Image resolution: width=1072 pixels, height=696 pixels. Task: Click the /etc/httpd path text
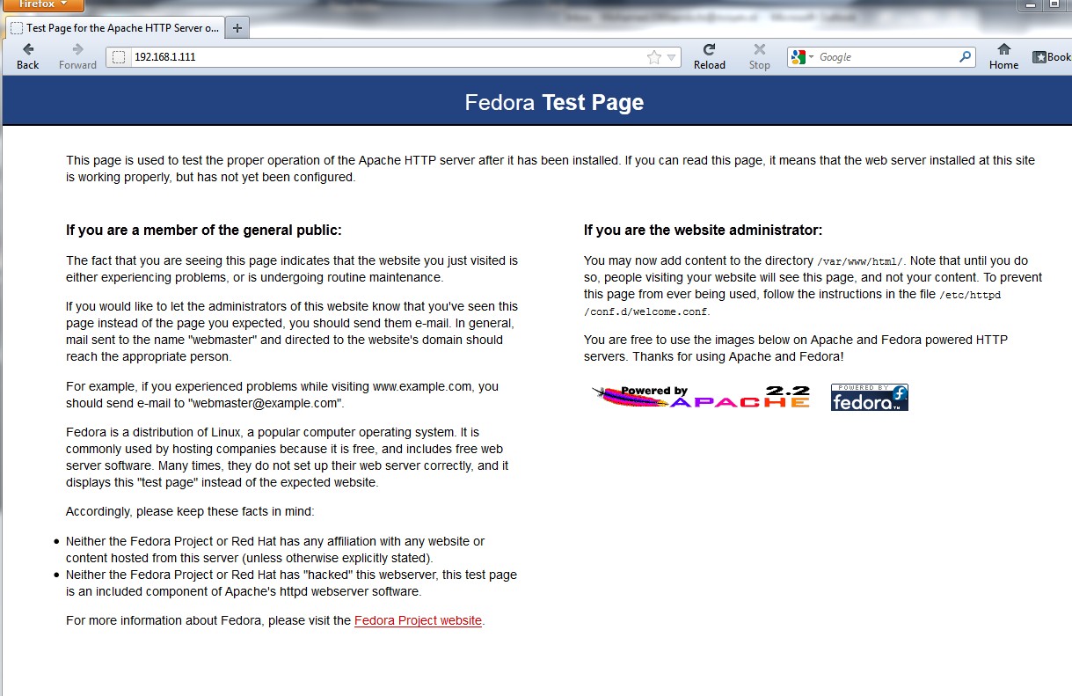[x=970, y=295]
